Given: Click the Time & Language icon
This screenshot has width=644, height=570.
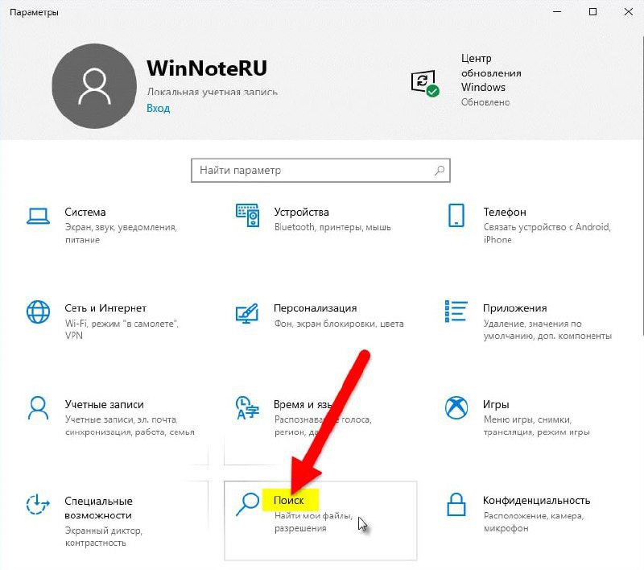Looking at the screenshot, I should pos(247,407).
